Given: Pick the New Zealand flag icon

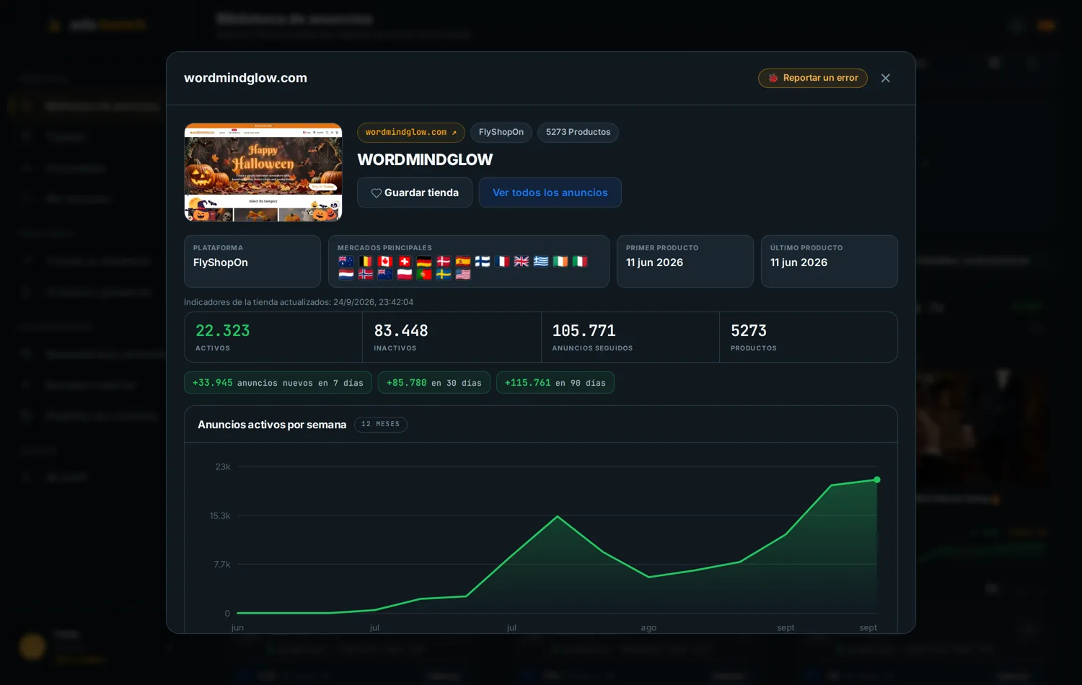Looking at the screenshot, I should pyautogui.click(x=385, y=275).
